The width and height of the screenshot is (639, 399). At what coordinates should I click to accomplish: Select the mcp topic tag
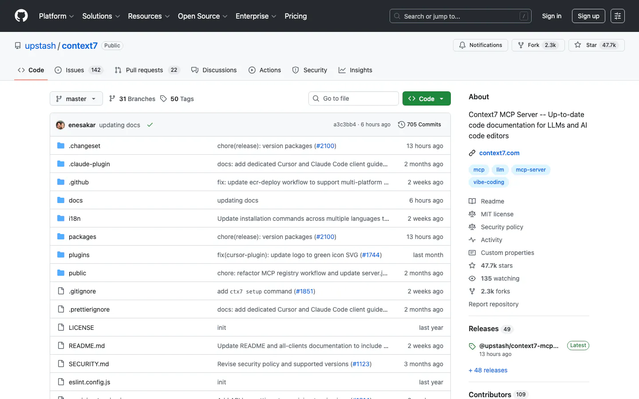pos(479,170)
